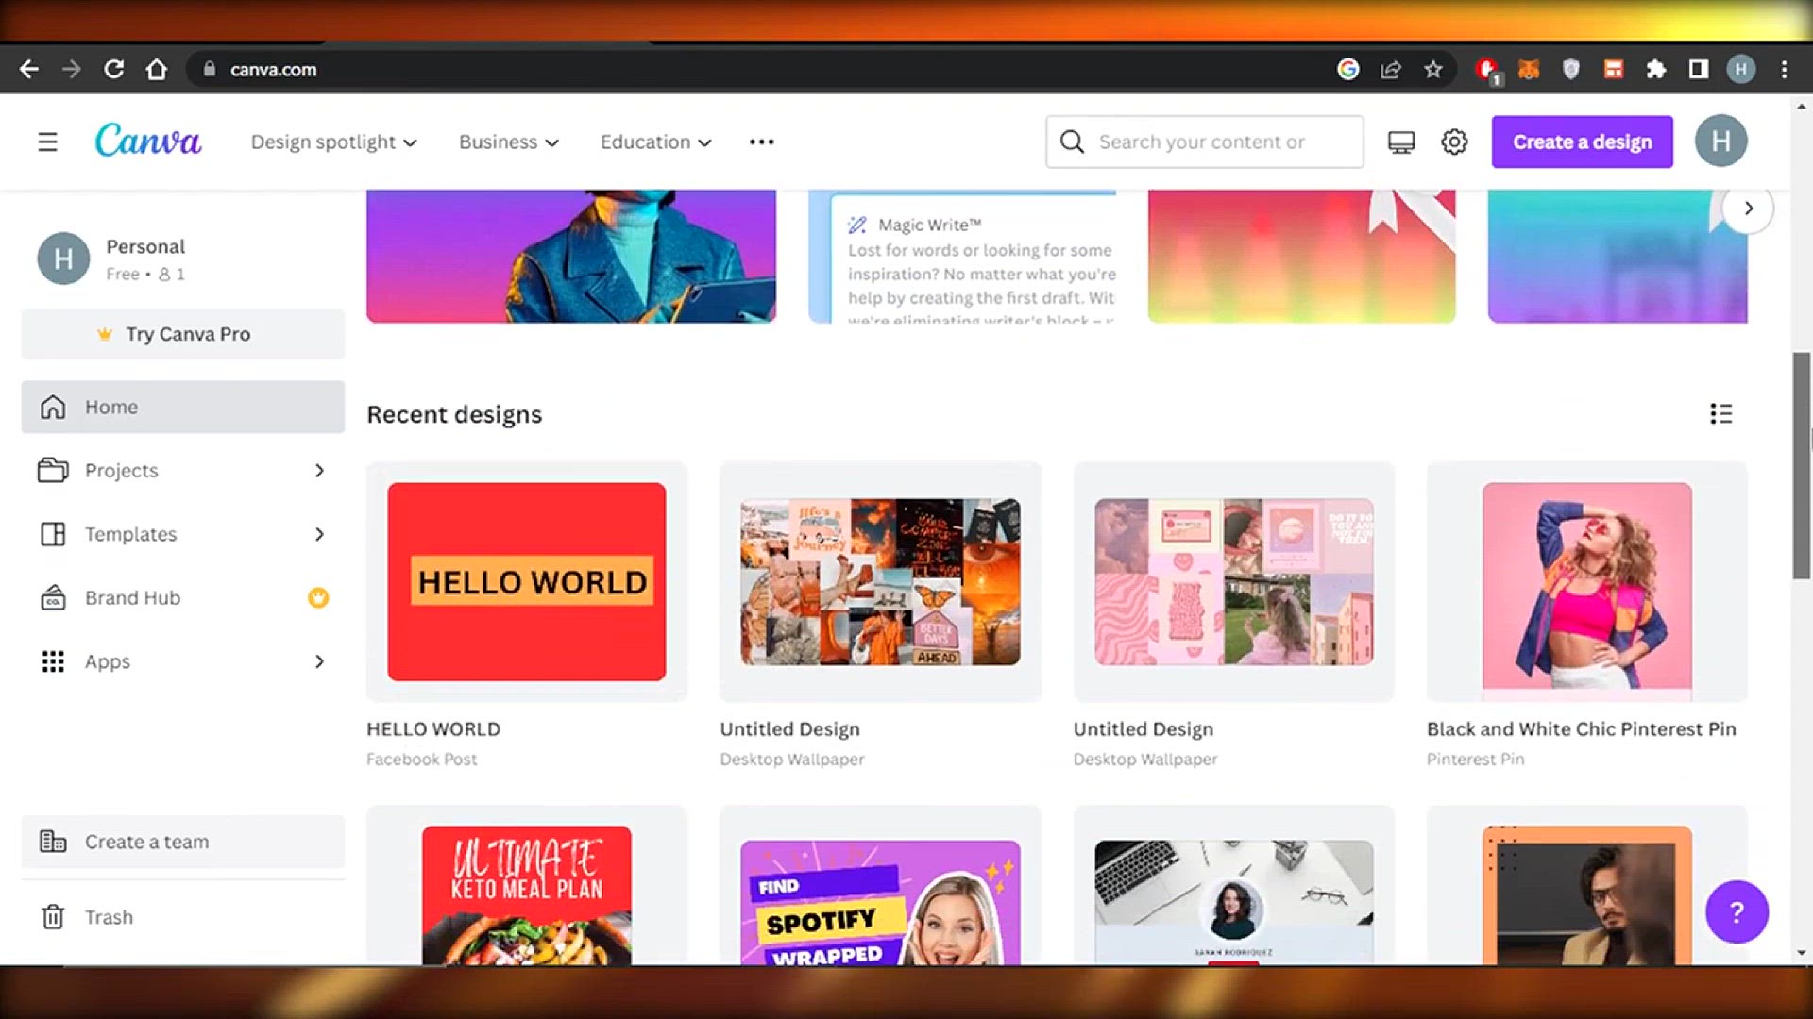Open Trash in sidebar

[x=183, y=917]
